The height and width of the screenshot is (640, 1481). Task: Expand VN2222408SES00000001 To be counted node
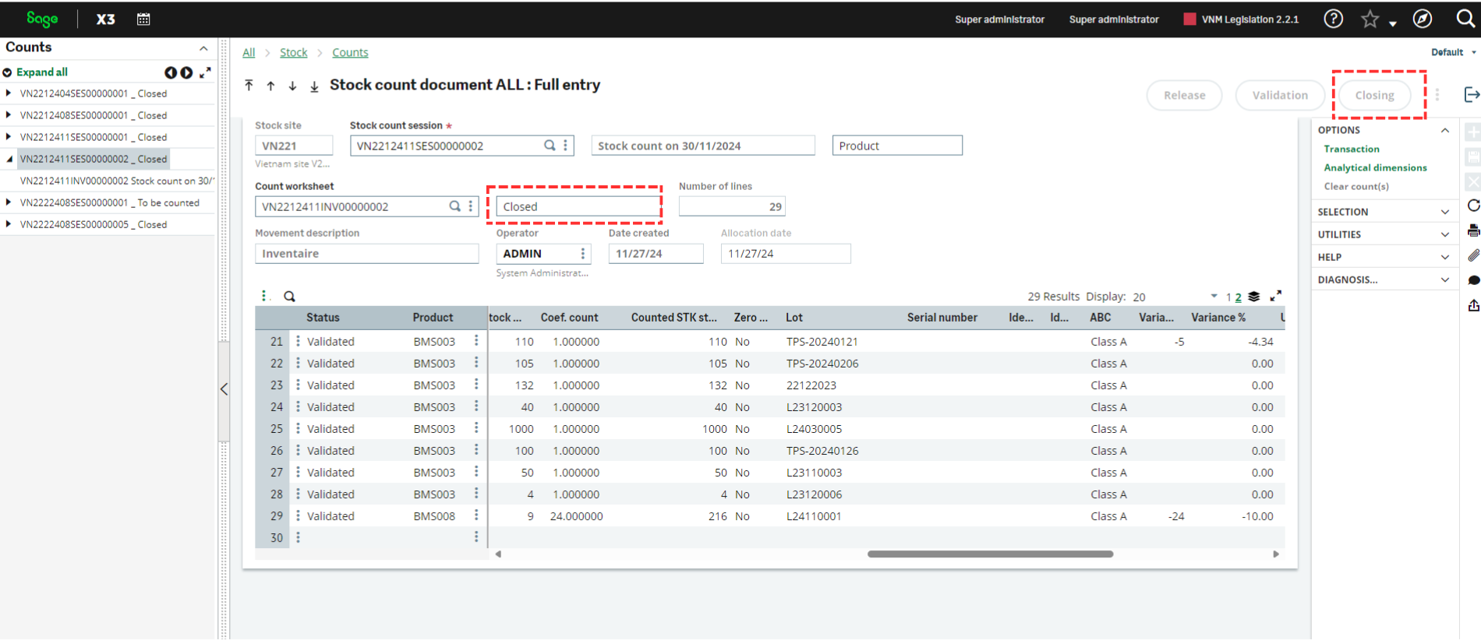pos(9,202)
